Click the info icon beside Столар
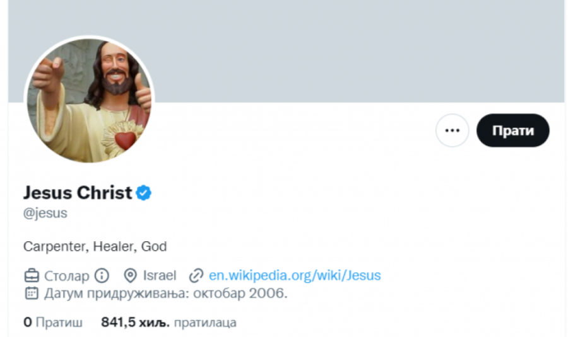568x337 pixels. click(x=102, y=276)
